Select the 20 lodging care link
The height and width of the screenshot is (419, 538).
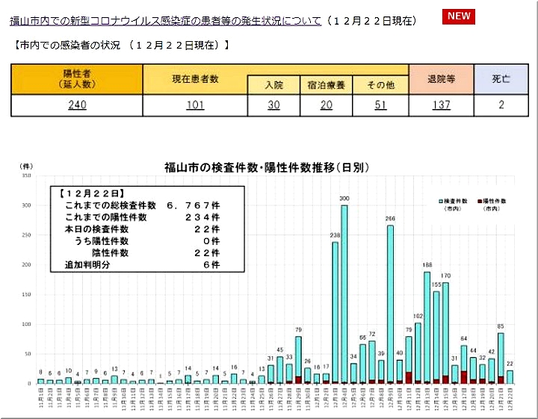coord(326,105)
